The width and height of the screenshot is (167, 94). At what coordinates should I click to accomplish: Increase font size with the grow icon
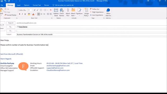tap(35, 10)
